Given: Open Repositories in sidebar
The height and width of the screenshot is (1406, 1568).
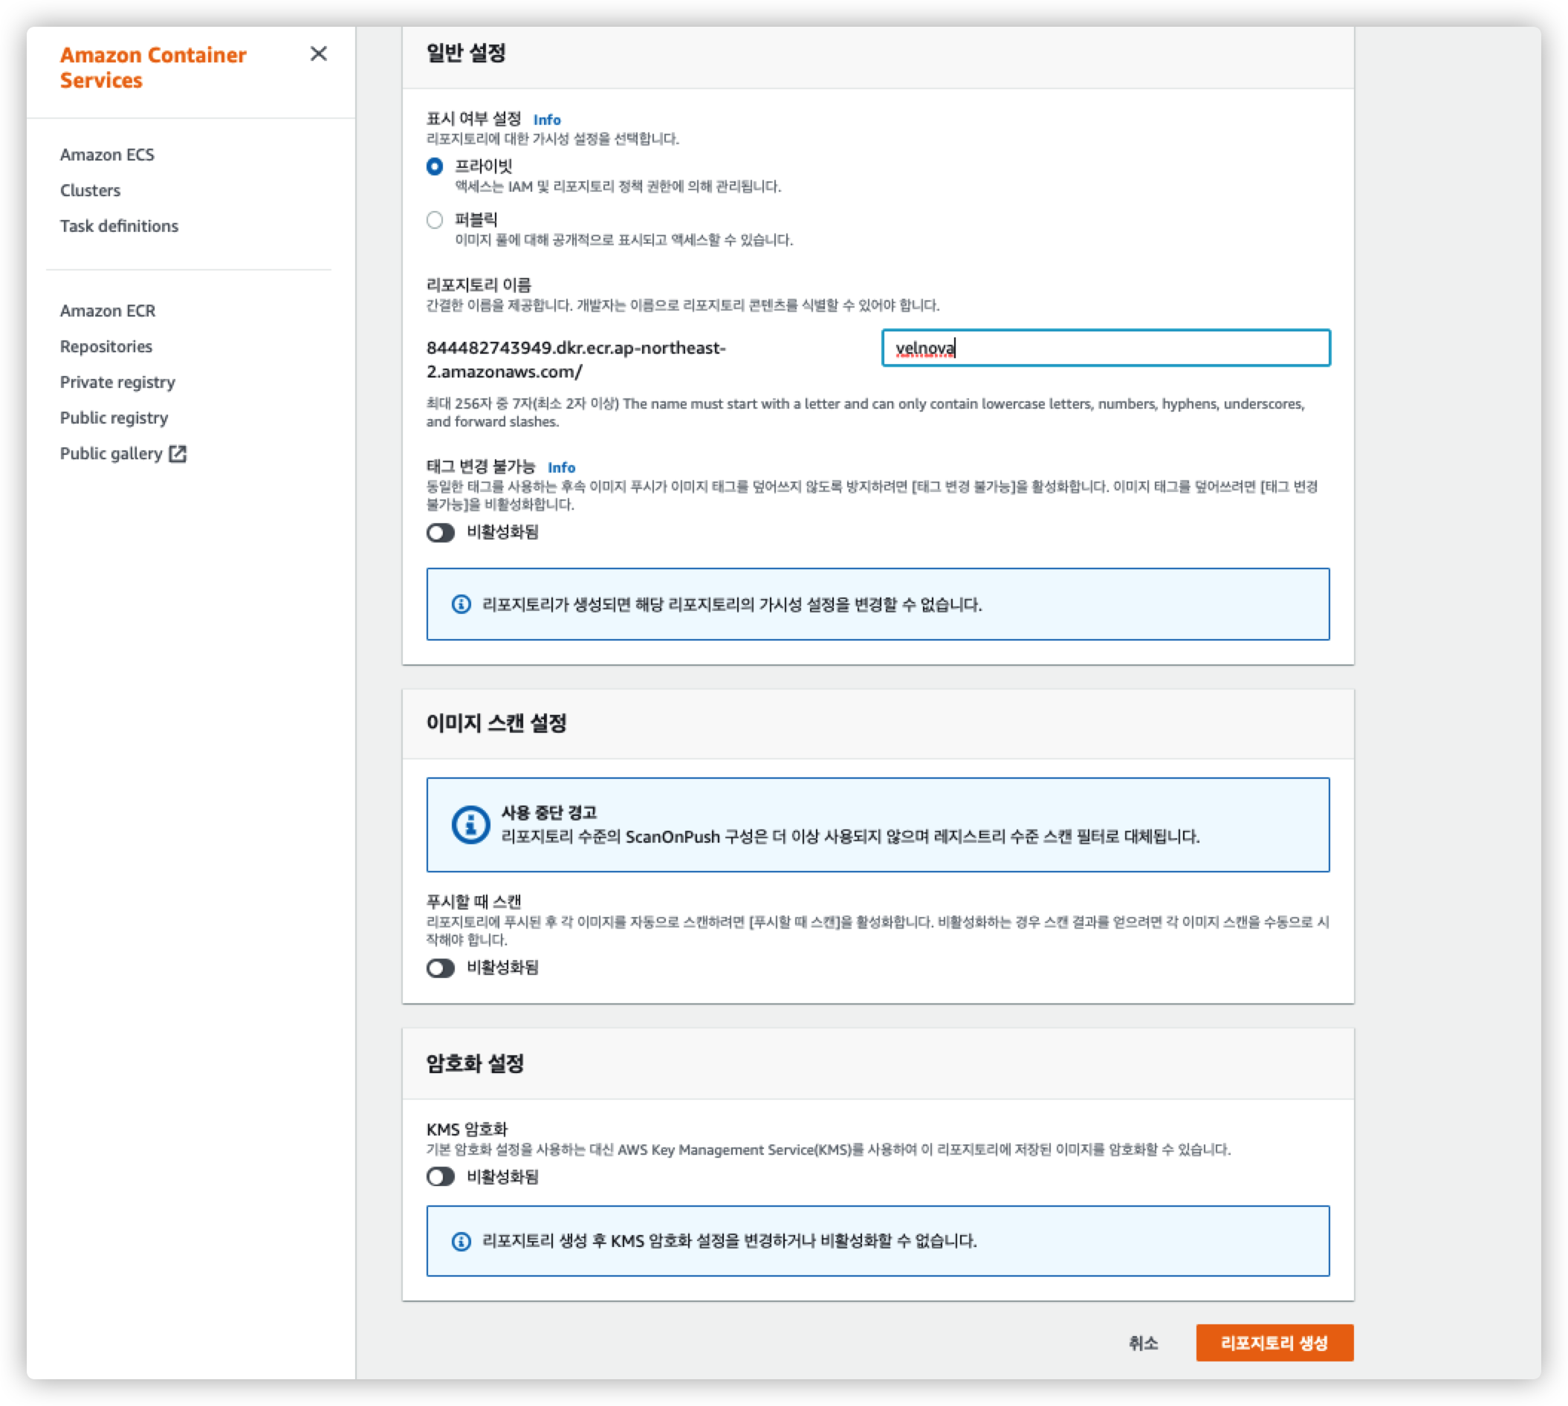Looking at the screenshot, I should [106, 346].
